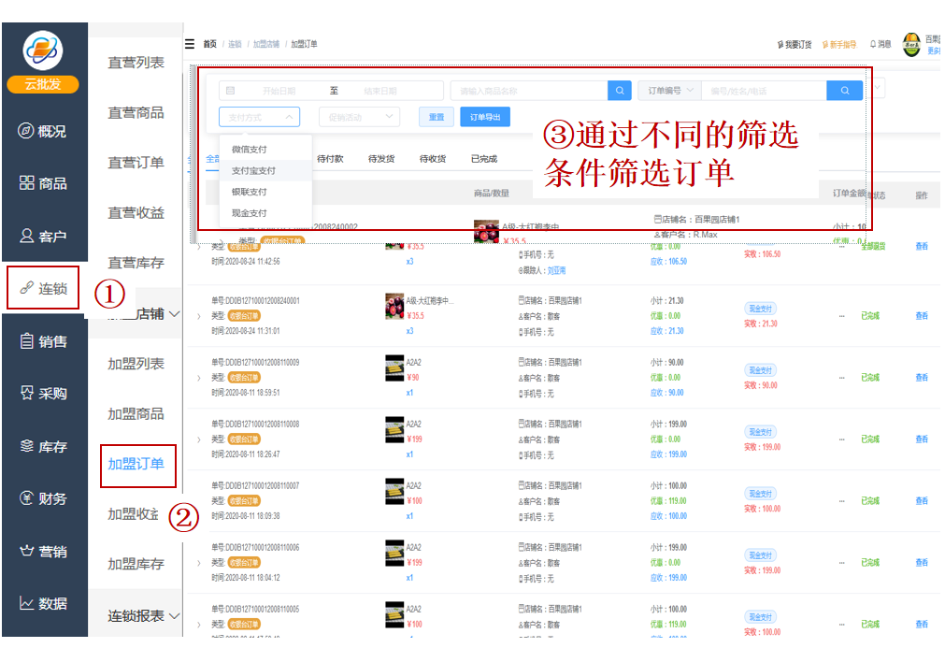This screenshot has width=945, height=648.
Task: Open the 订单编号 search type dropdown
Action: tap(669, 91)
